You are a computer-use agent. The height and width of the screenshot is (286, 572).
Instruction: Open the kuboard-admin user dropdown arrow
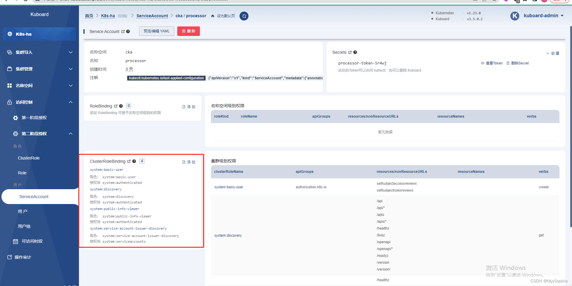[562, 16]
